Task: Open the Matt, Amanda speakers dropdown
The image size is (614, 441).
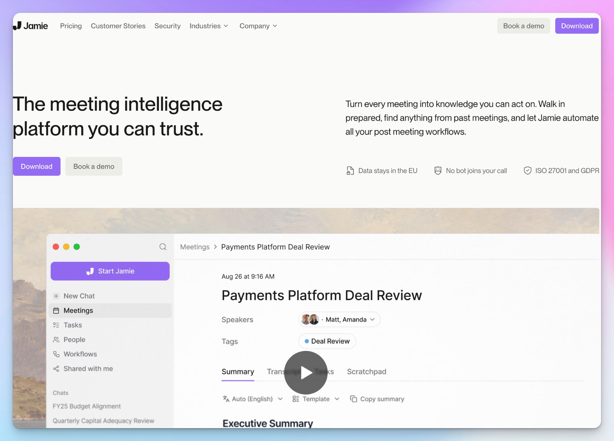Action: click(x=339, y=319)
